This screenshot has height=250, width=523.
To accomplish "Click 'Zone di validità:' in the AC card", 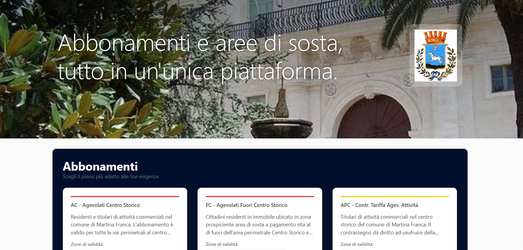I will (x=87, y=244).
